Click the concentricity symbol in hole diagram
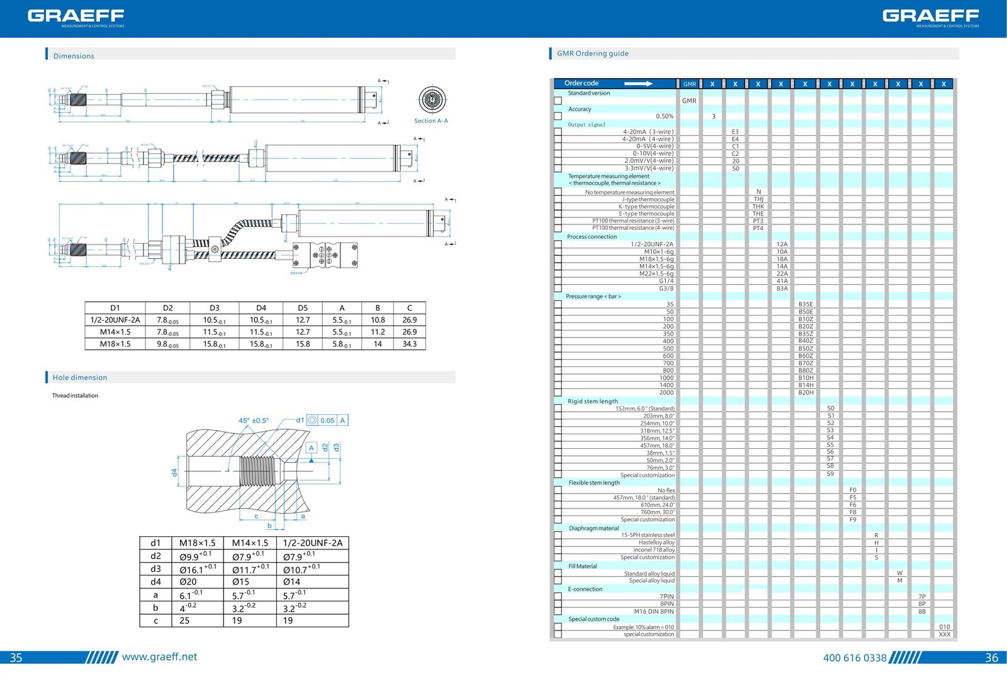 click(312, 420)
